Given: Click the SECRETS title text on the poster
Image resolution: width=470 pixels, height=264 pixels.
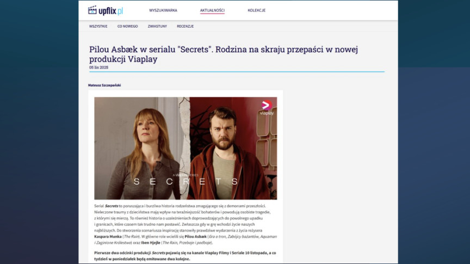Looking at the screenshot, I should point(186,181).
